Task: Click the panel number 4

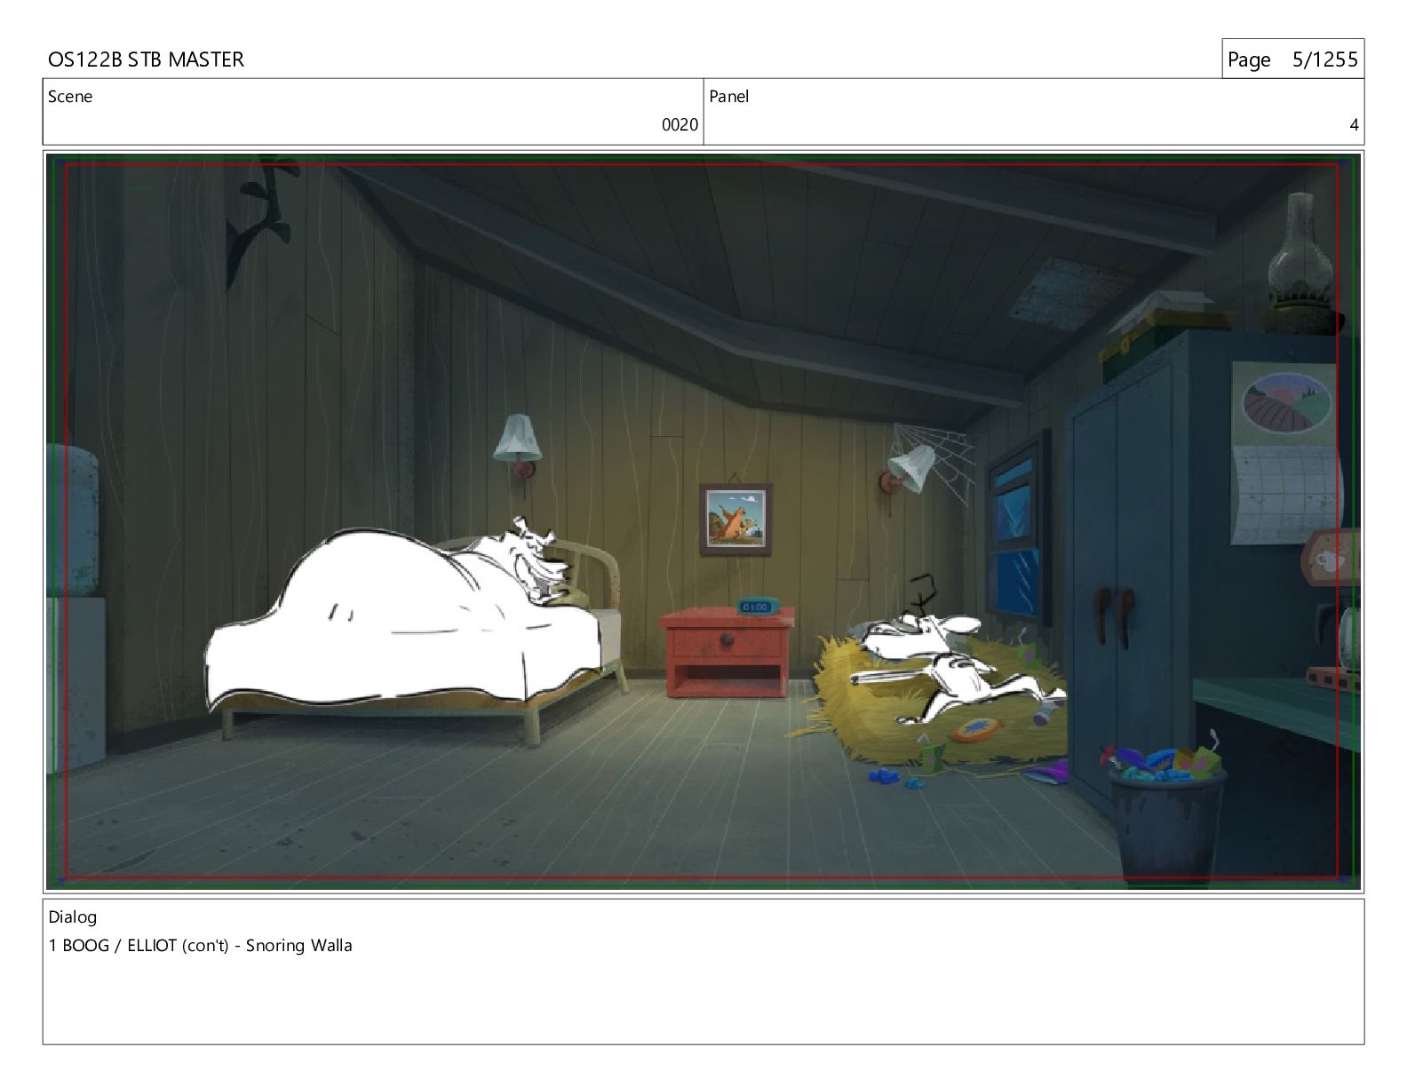Action: point(1354,125)
